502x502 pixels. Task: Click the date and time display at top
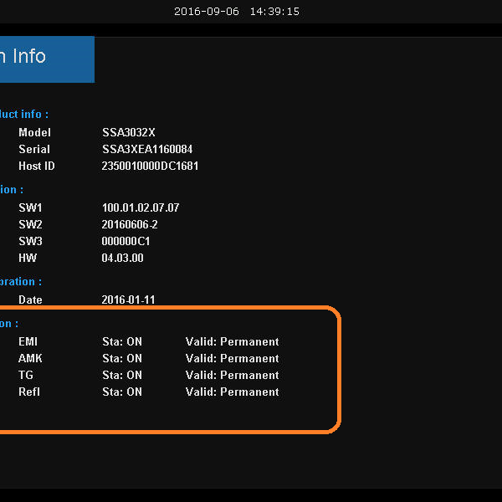click(x=236, y=12)
